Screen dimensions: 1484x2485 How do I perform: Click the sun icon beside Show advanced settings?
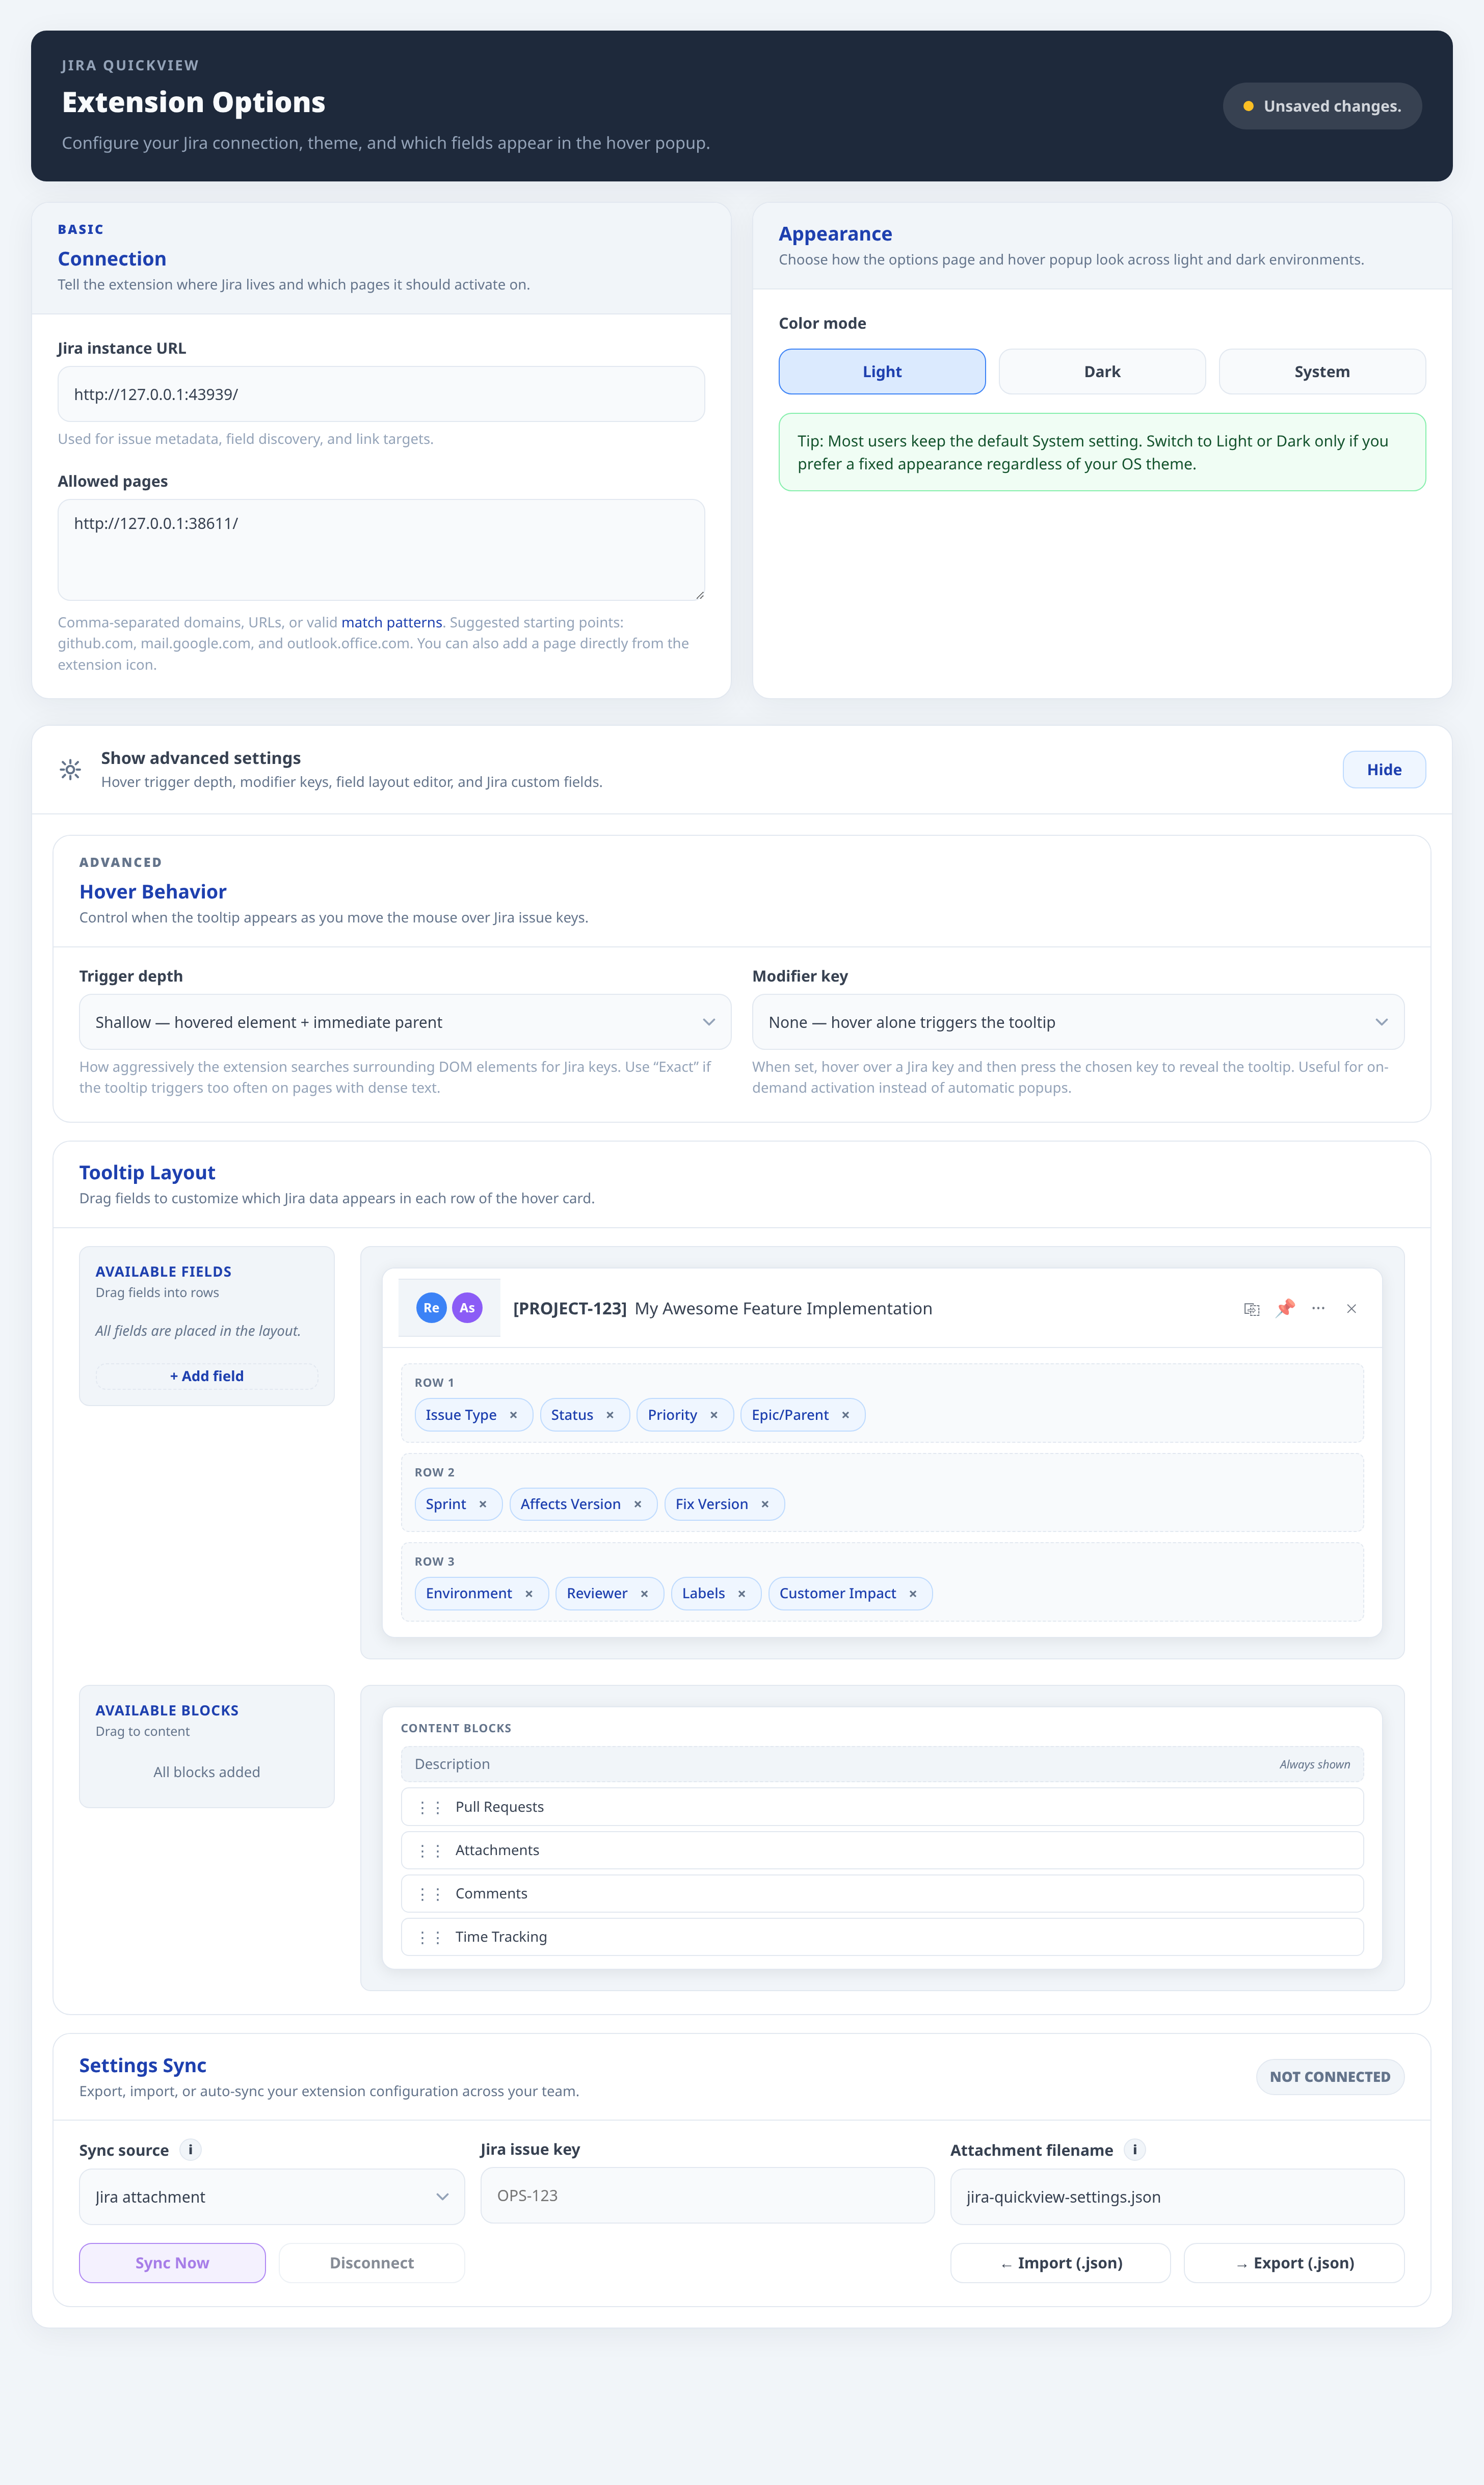point(70,769)
